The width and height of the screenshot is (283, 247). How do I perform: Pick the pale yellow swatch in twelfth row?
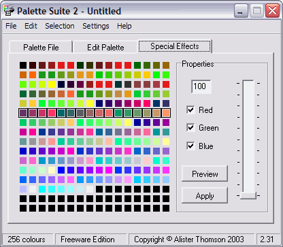tap(52, 170)
